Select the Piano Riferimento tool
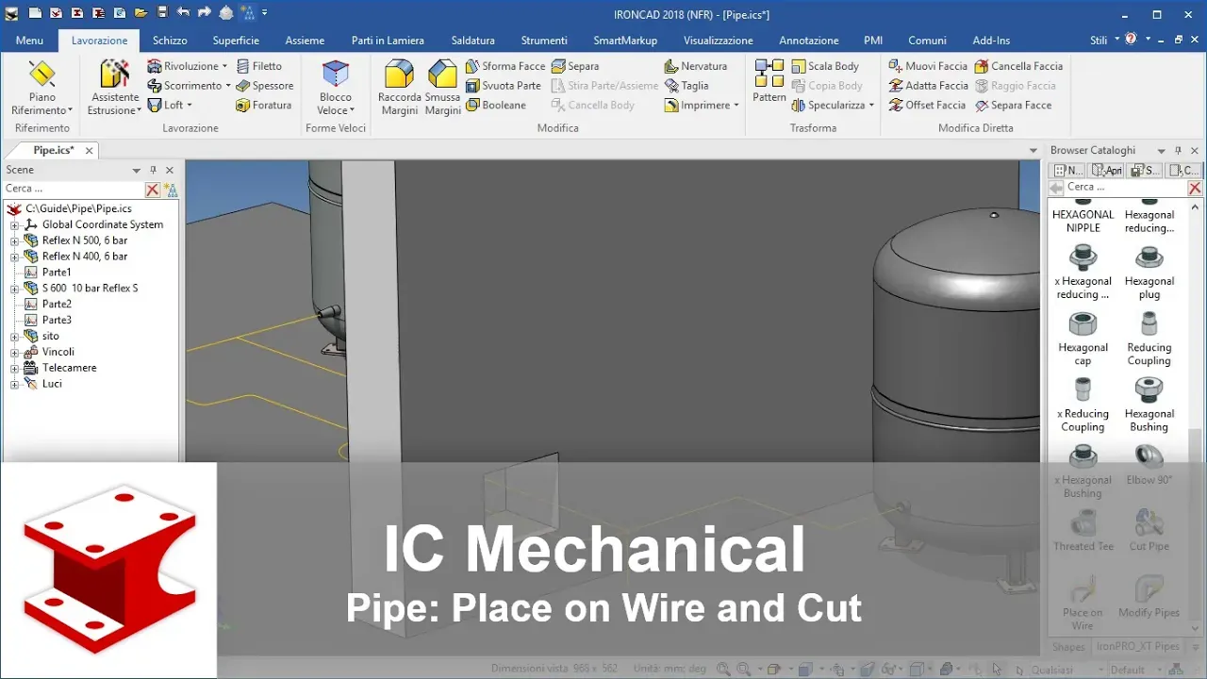This screenshot has height=679, width=1207. pos(41,88)
